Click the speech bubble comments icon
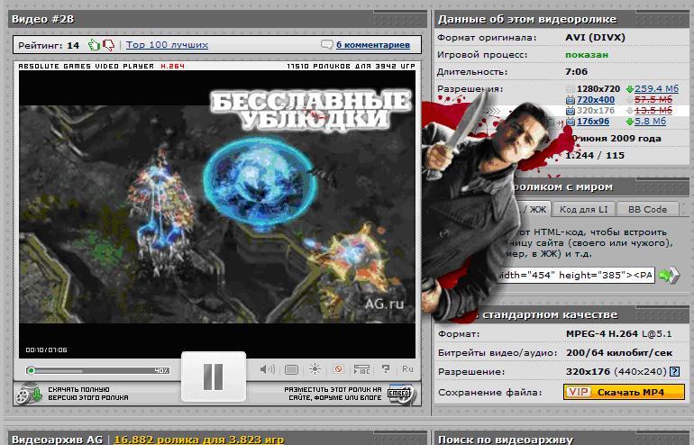 point(326,45)
